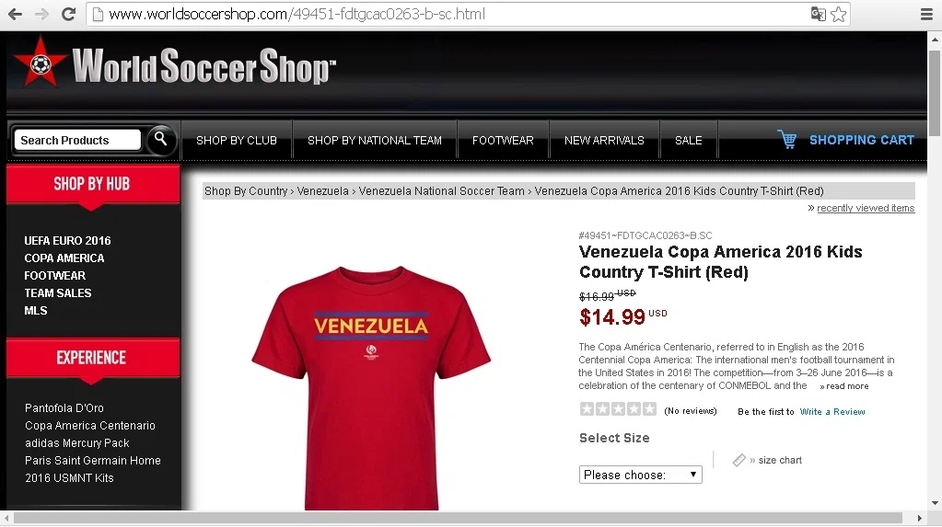The height and width of the screenshot is (527, 942).
Task: Rate product using the star rating
Action: (618, 409)
